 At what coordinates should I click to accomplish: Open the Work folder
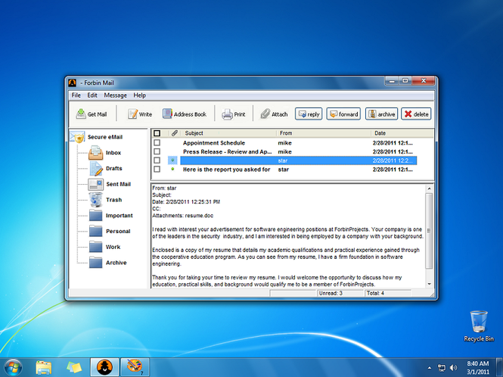104,247
